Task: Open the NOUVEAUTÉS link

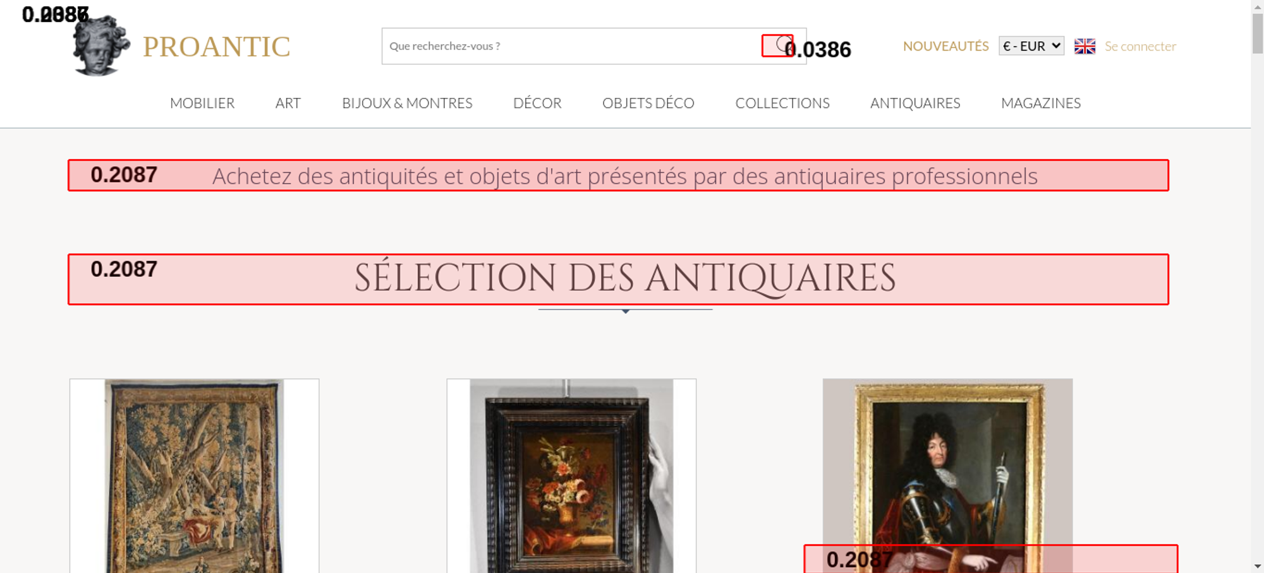Action: pyautogui.click(x=945, y=46)
